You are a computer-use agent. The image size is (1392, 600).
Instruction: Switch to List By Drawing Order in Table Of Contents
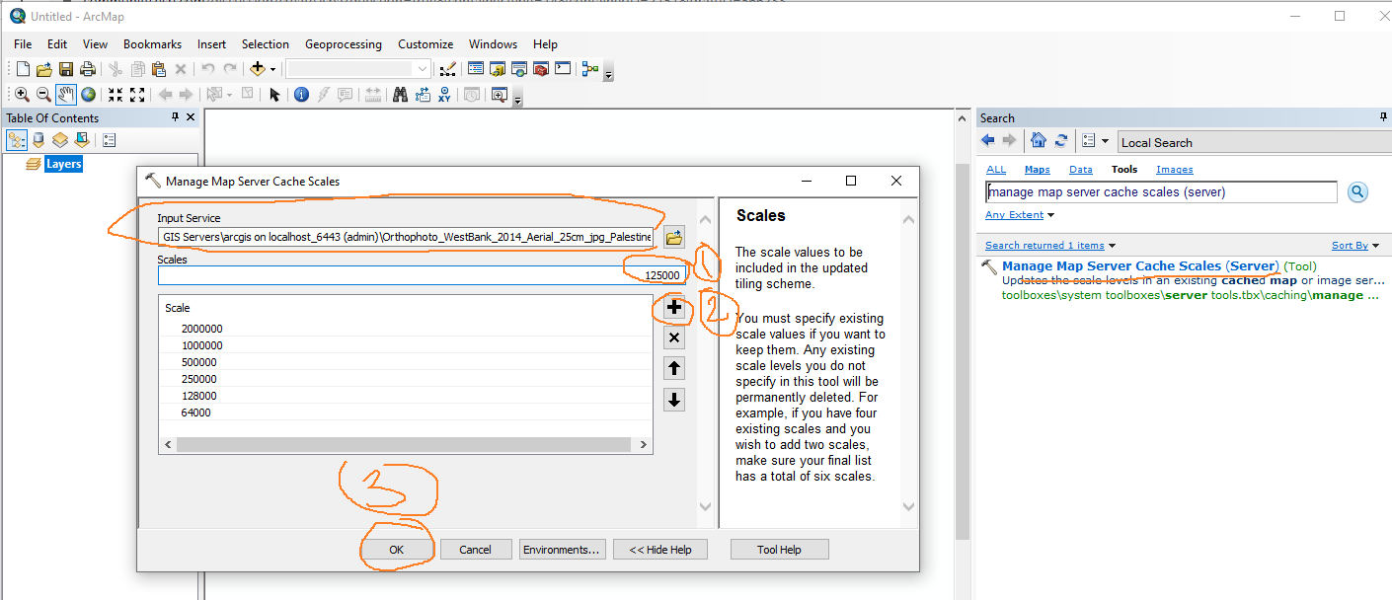pyautogui.click(x=17, y=140)
